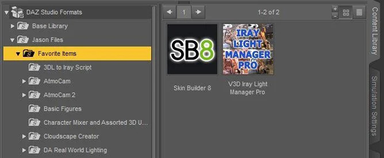The width and height of the screenshot is (384, 158).
Task: Click Favorite Items folder icon
Action: (x=29, y=53)
